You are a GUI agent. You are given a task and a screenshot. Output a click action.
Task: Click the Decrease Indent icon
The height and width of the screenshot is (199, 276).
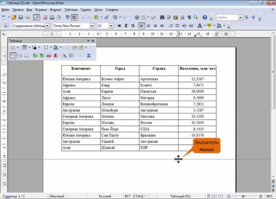(184, 26)
